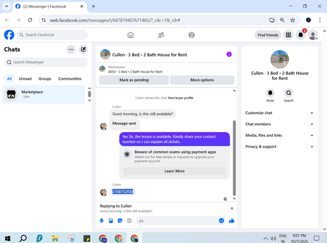The height and width of the screenshot is (243, 327).
Task: Start a new message with compose icon
Action: [x=83, y=50]
